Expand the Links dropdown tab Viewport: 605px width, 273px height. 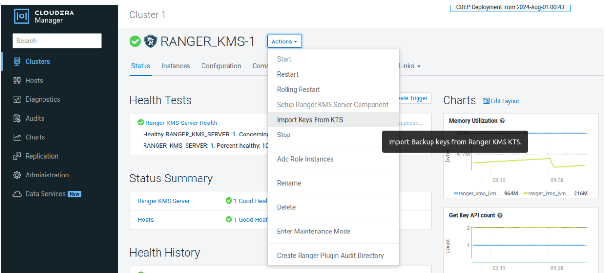[409, 66]
